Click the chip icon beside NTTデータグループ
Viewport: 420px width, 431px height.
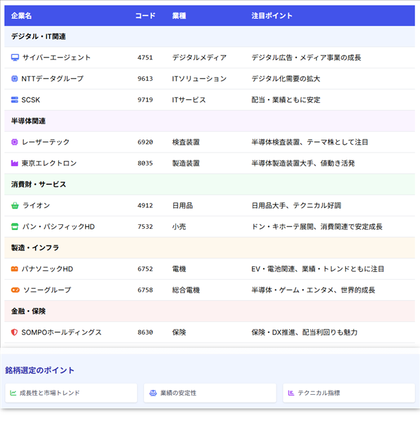[15, 79]
